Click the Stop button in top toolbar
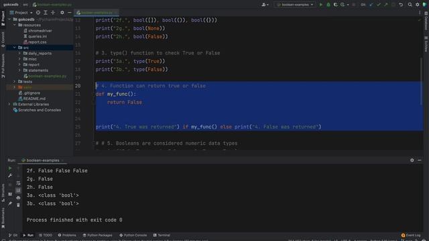 click(354, 5)
